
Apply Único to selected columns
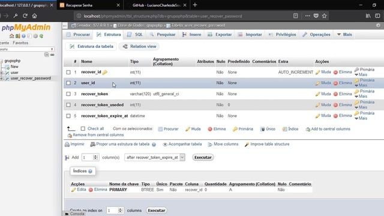[268, 129]
